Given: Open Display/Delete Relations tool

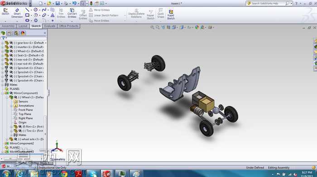Looking at the screenshot, I should click(136, 13).
